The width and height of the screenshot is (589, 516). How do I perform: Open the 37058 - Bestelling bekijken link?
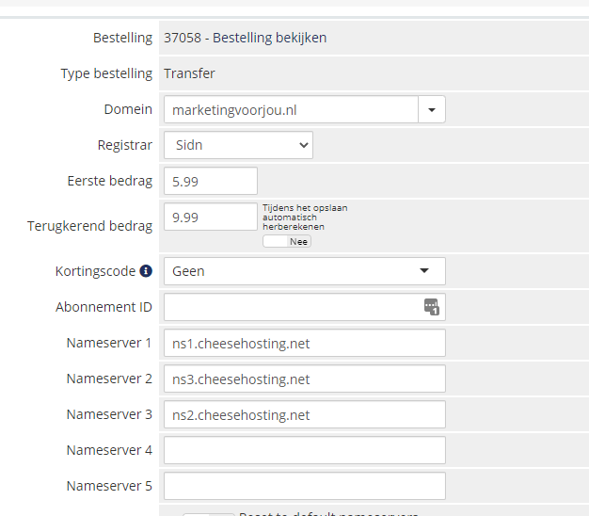click(245, 38)
